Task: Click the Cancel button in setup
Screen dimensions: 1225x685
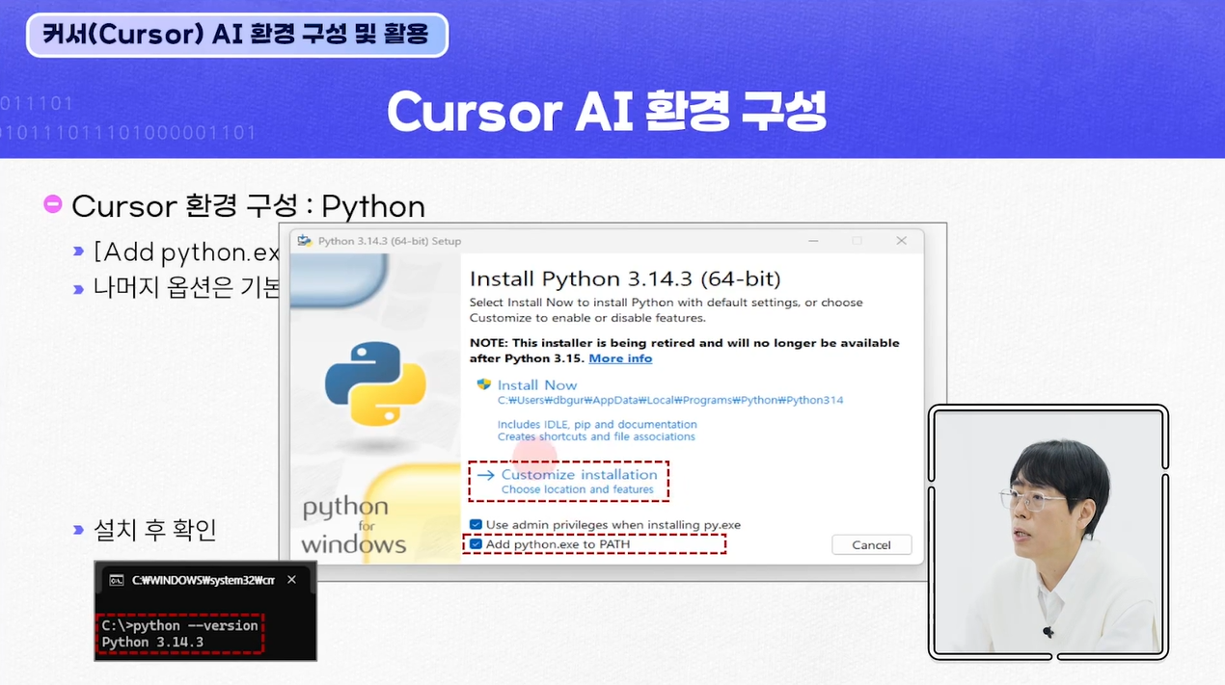Action: click(x=871, y=545)
